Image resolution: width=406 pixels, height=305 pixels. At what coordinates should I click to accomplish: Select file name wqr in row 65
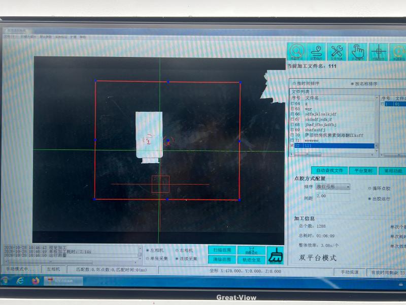[309, 109]
